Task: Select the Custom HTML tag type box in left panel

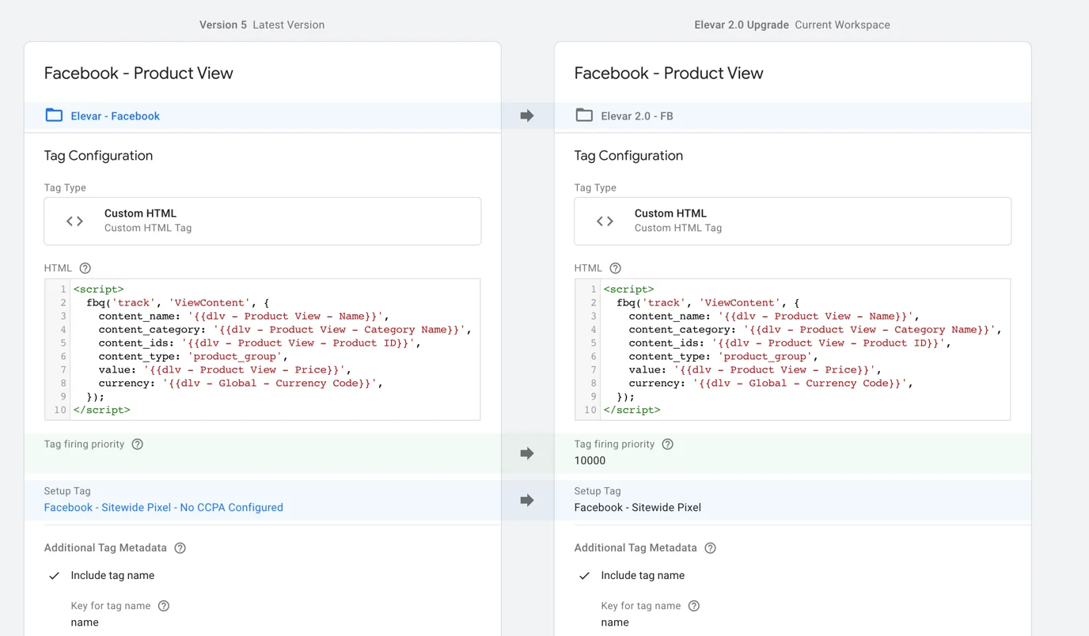Action: coord(263,221)
